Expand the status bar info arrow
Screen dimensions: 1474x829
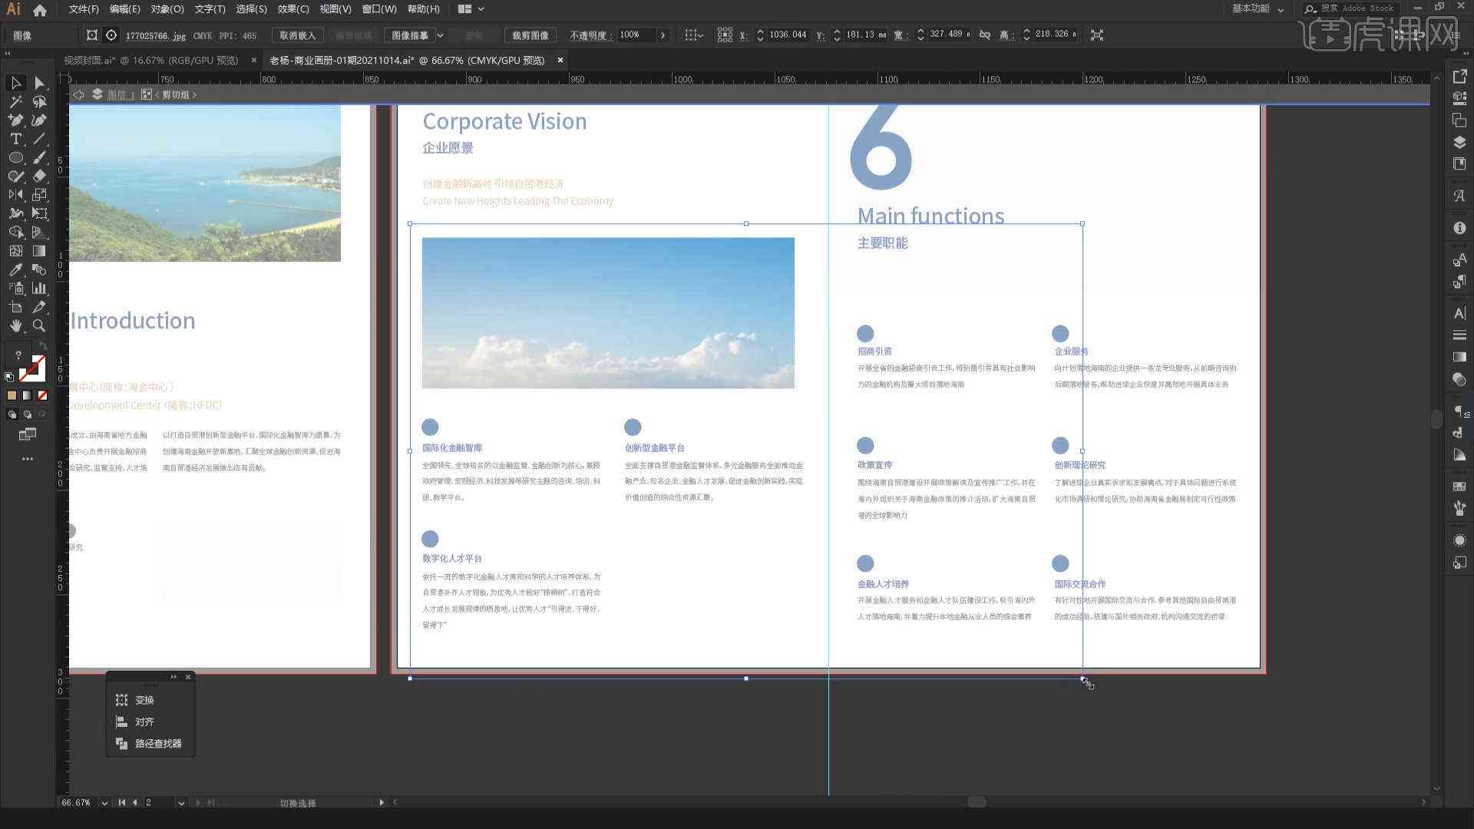coord(382,803)
